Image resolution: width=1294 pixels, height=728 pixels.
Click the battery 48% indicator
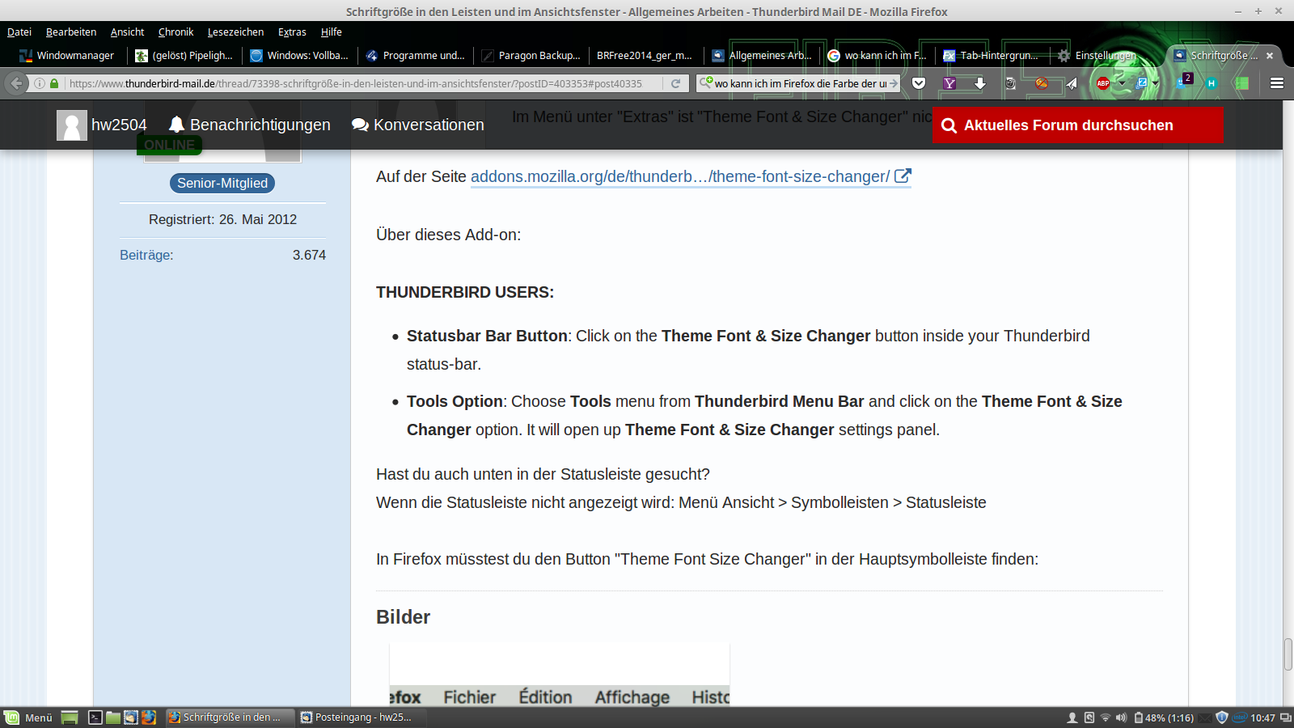[1165, 717]
